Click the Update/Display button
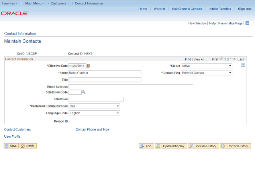The image size is (255, 191). tap(171, 146)
